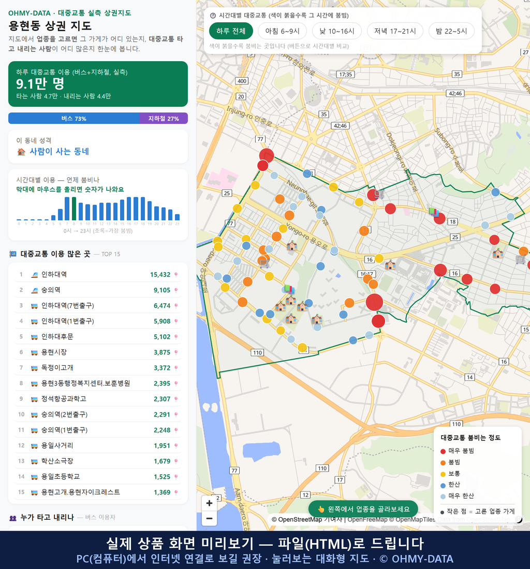Switch to the 저녁 17~21시 filter
Viewport: 530px width, 569px height.
click(x=395, y=31)
